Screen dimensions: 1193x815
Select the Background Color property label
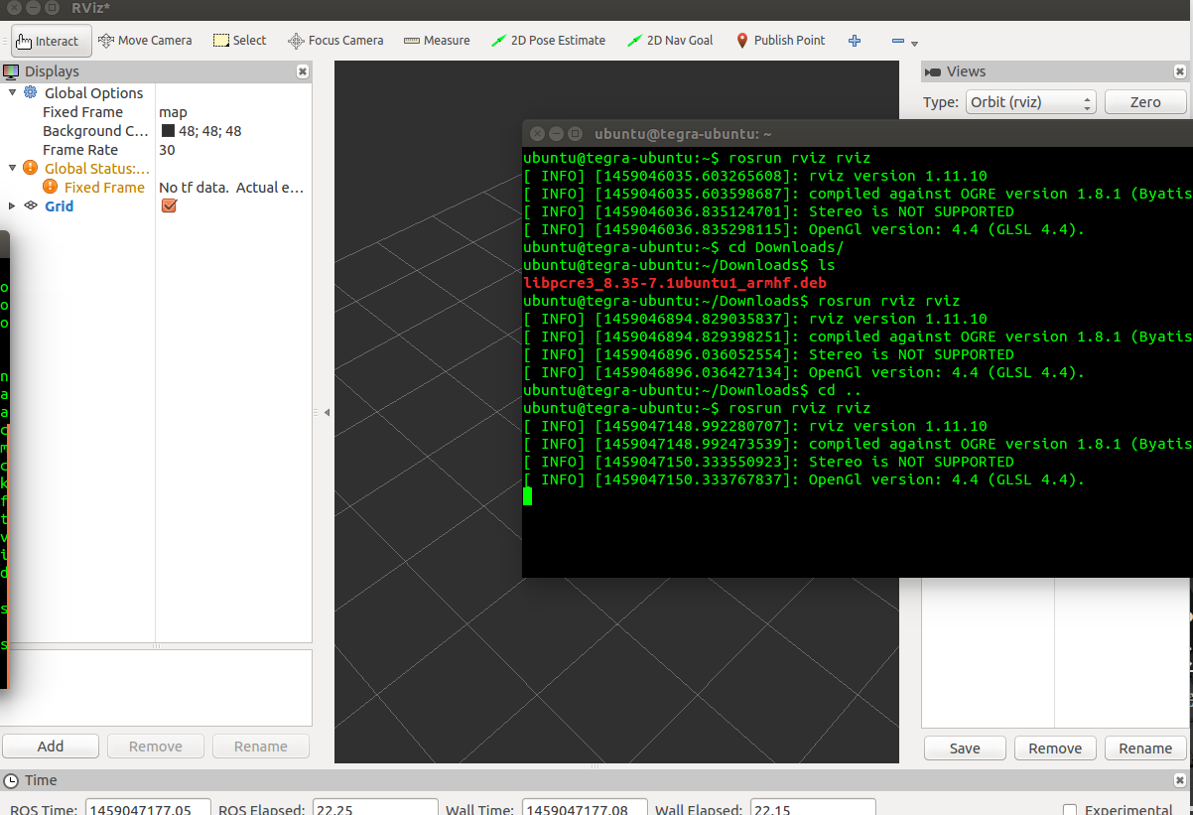[x=95, y=131]
